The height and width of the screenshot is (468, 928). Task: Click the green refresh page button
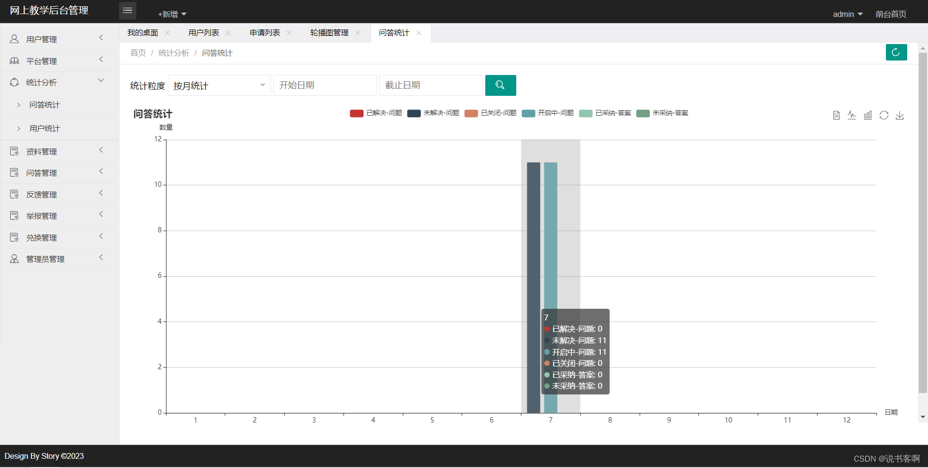(896, 52)
